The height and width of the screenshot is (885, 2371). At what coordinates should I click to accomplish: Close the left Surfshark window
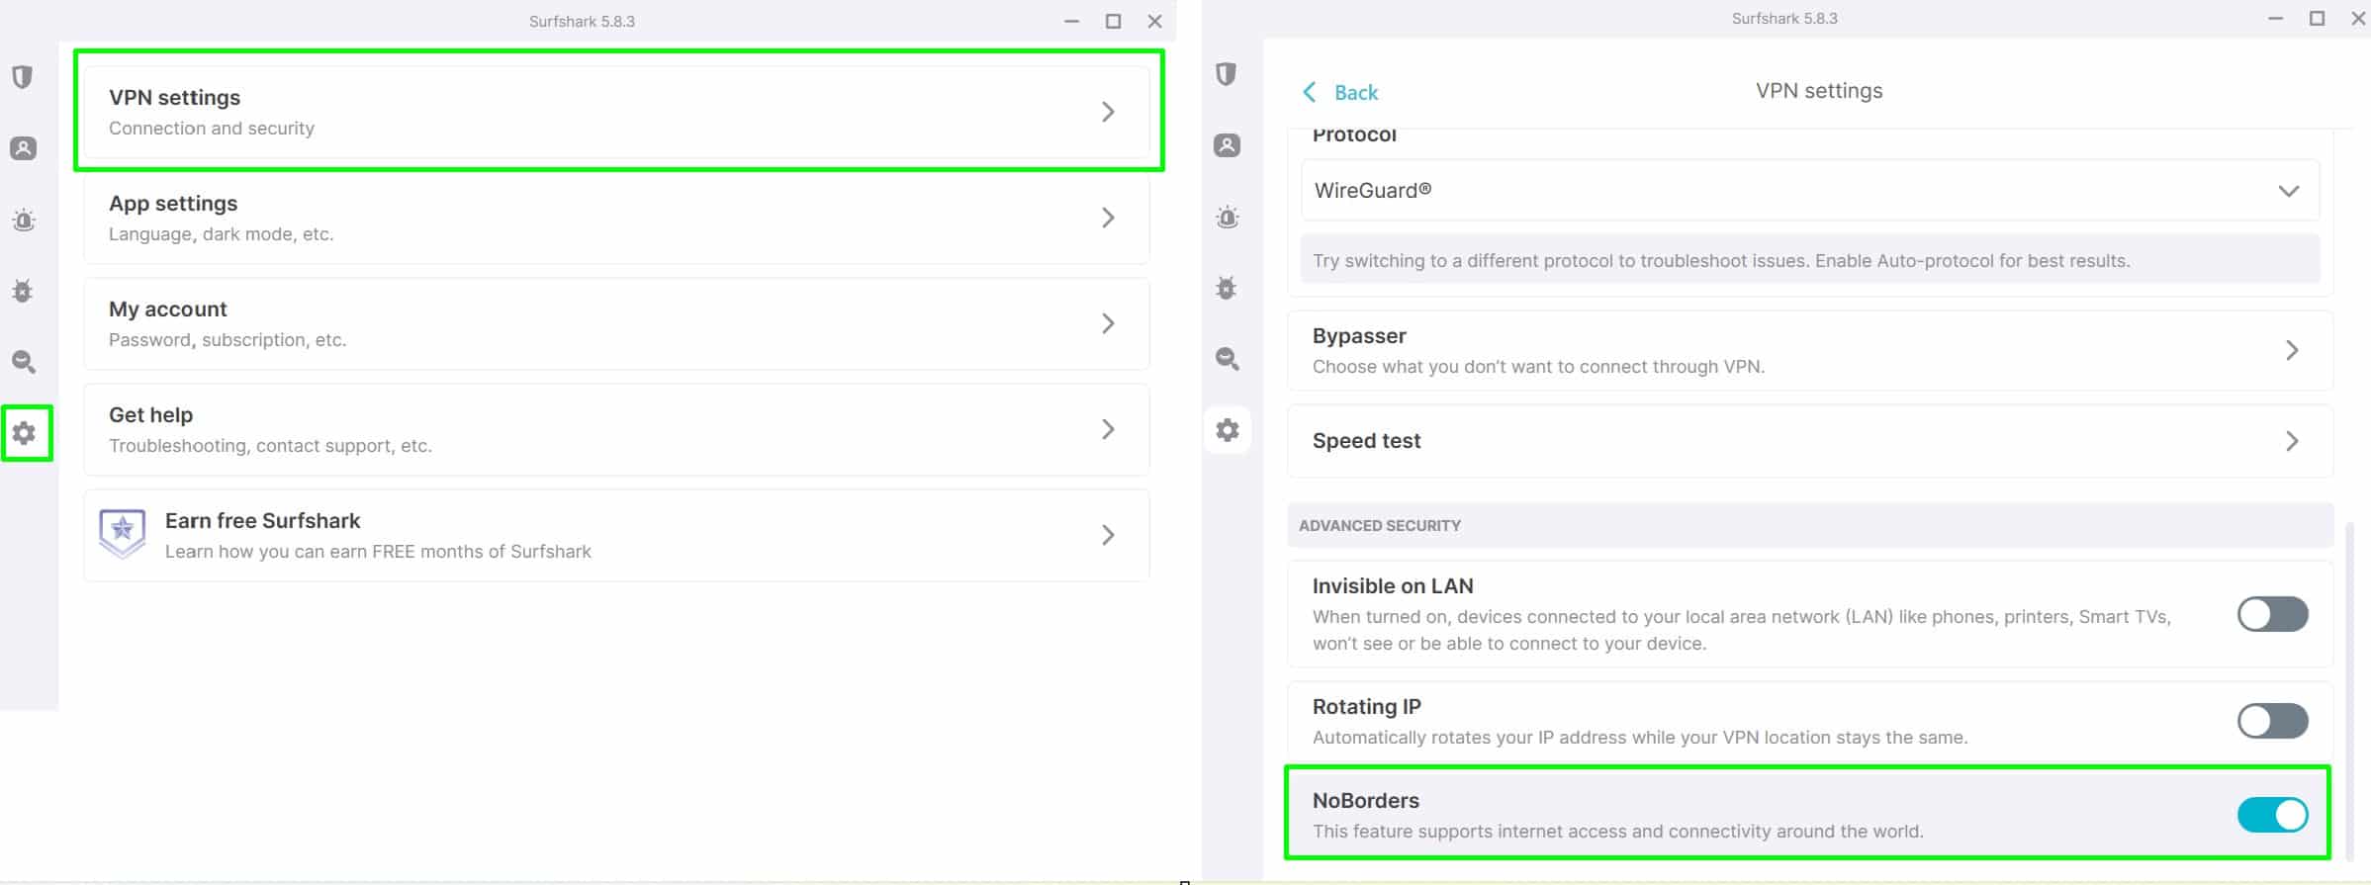[x=1154, y=21]
